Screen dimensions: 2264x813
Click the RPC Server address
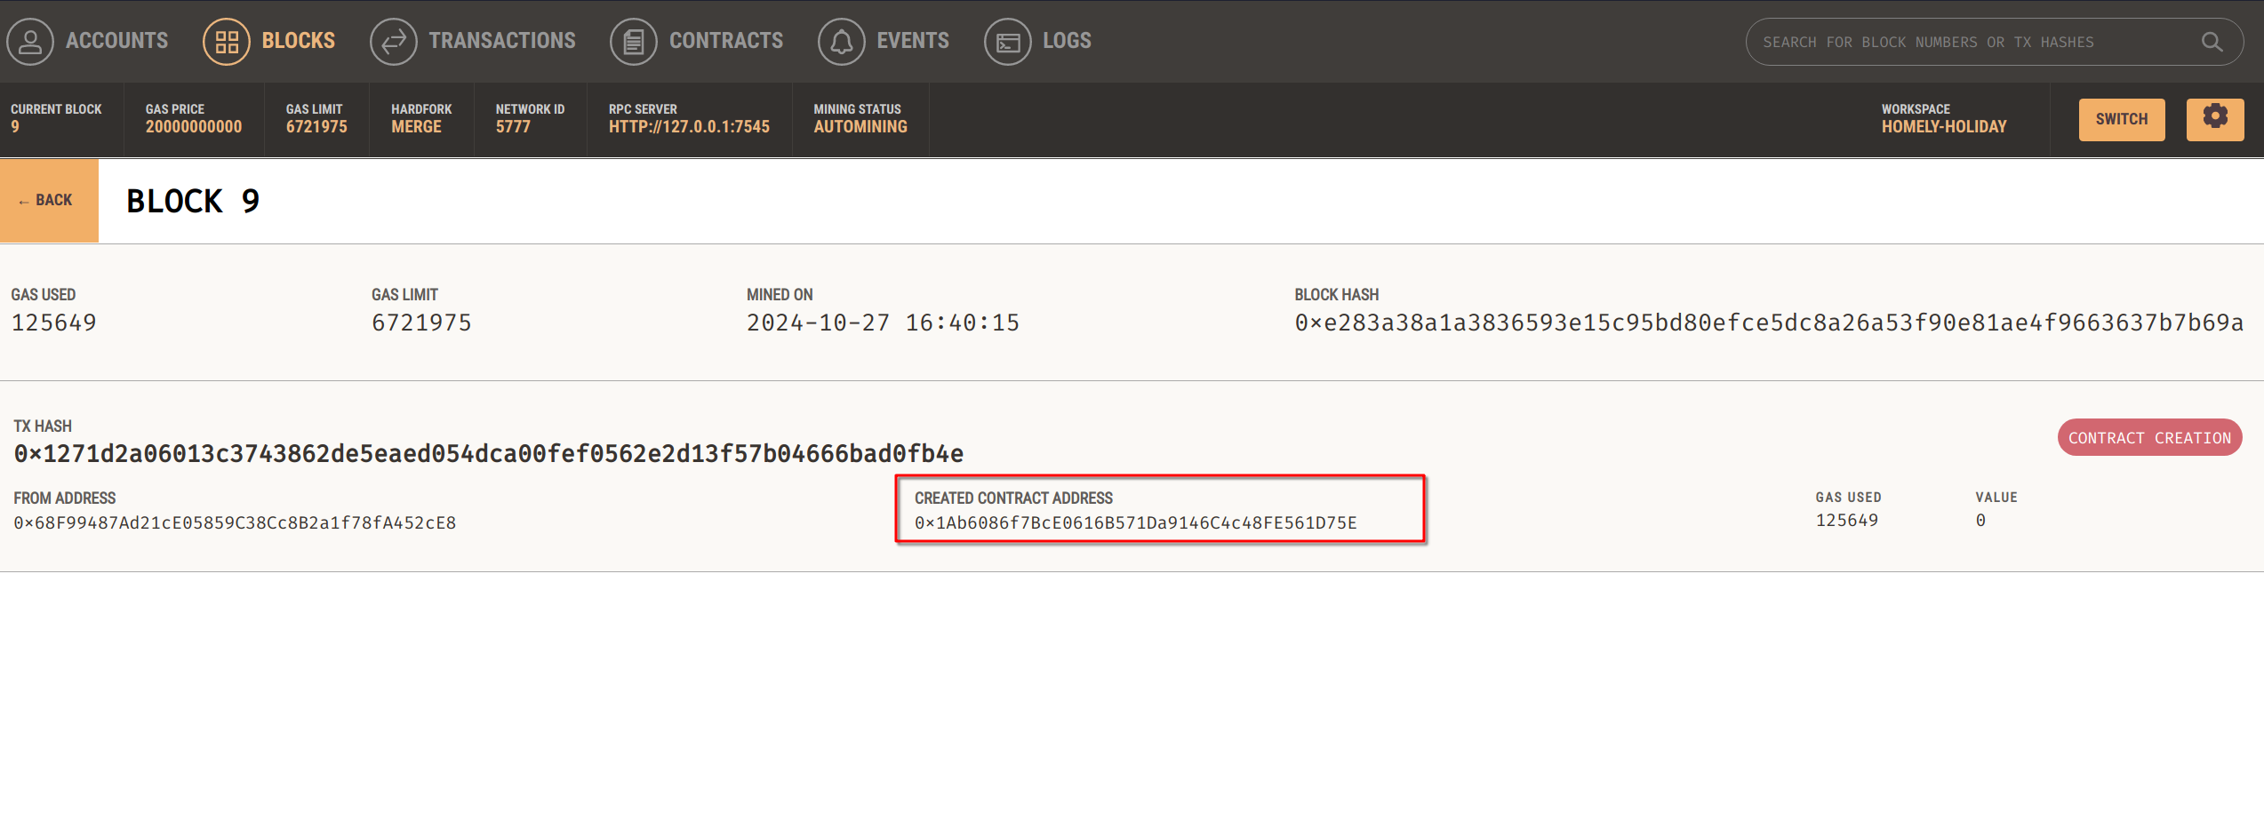tap(689, 127)
